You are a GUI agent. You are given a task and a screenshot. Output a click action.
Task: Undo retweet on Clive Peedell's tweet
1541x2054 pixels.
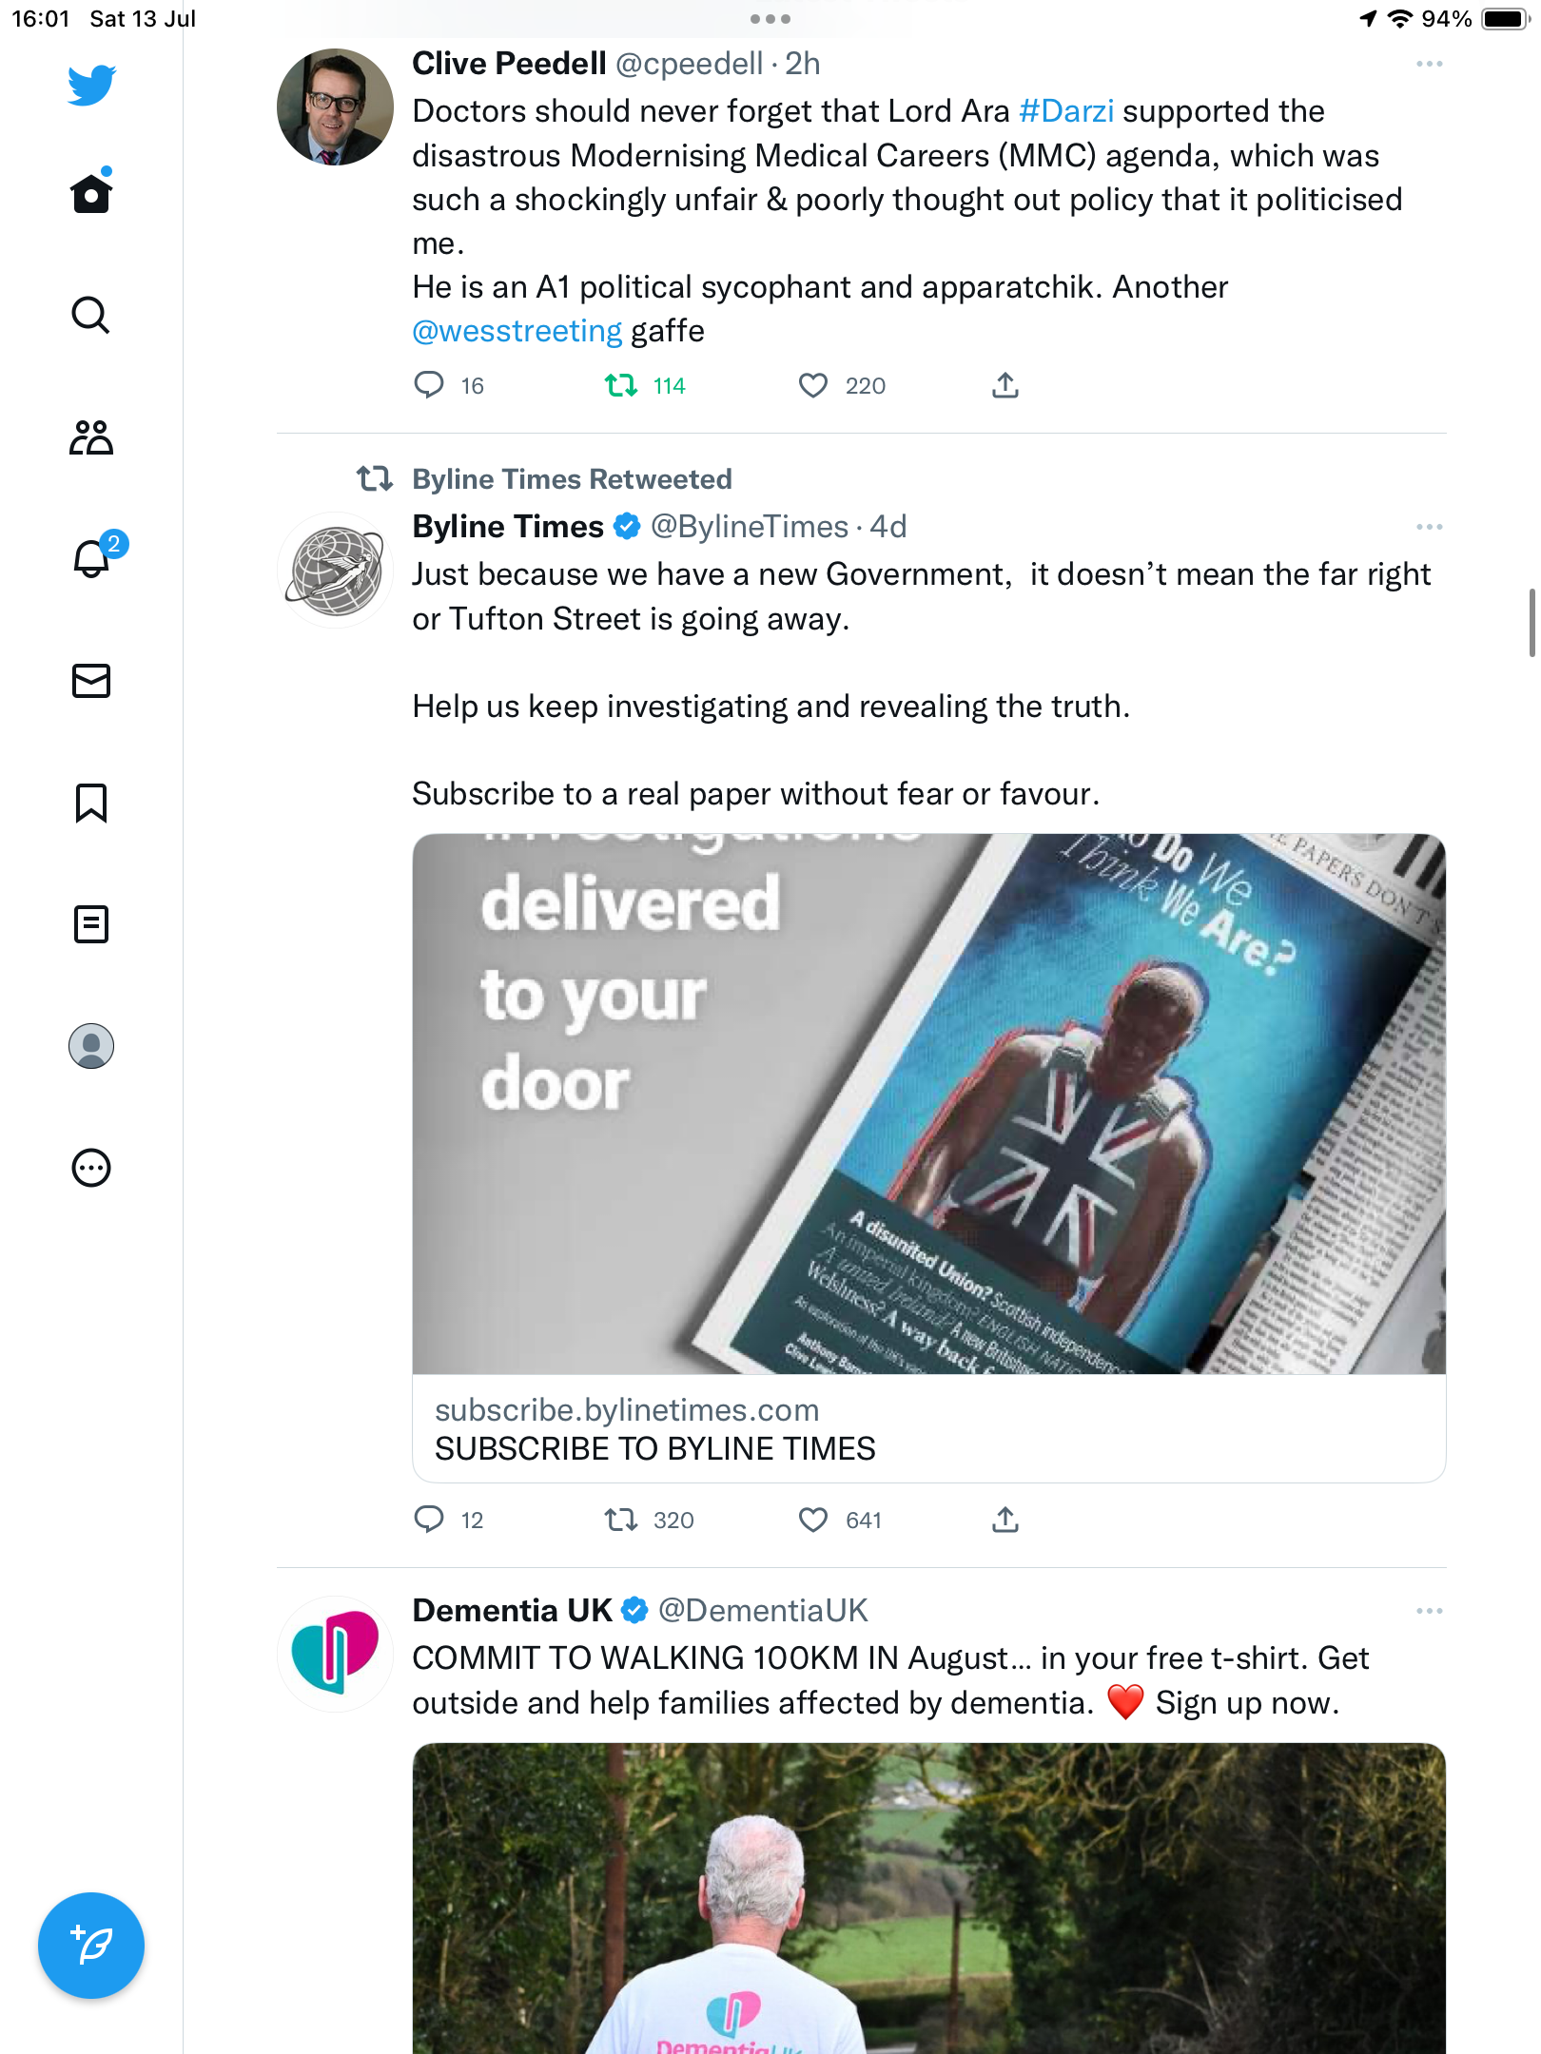click(x=621, y=385)
